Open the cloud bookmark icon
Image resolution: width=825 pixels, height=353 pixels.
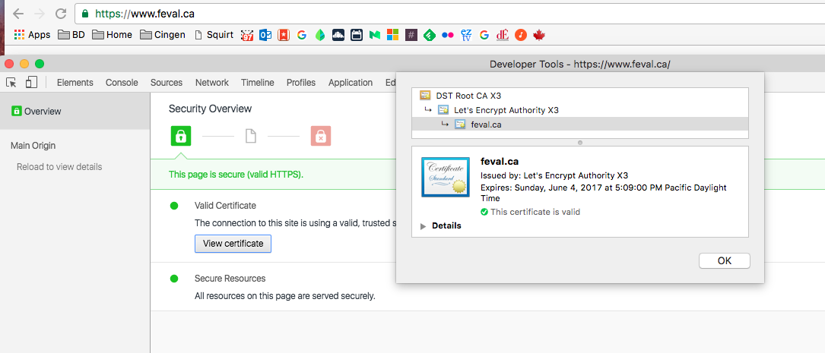pyautogui.click(x=338, y=35)
